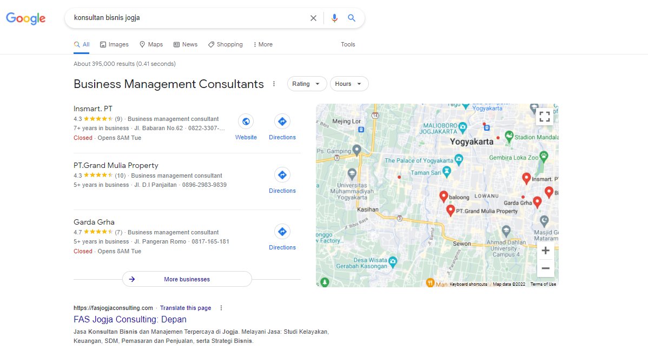Click the blue search magnifier icon
Viewport: 648px width, 351px height.
coord(352,18)
